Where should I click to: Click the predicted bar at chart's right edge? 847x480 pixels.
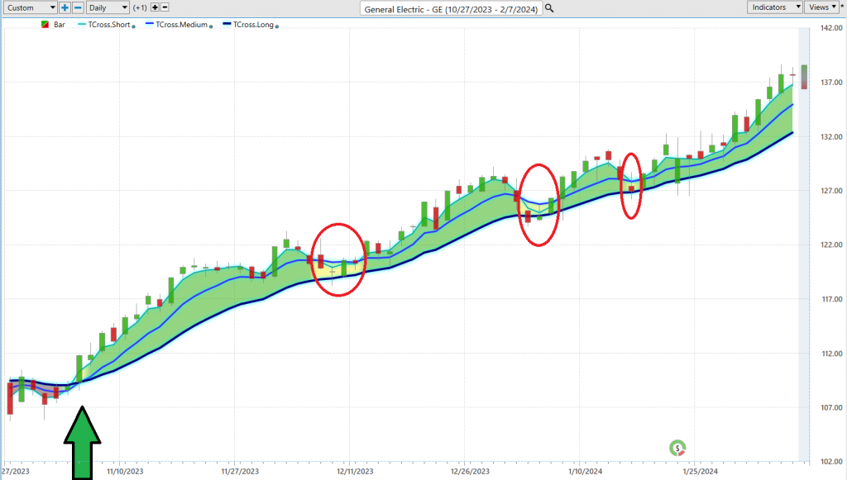[x=804, y=77]
